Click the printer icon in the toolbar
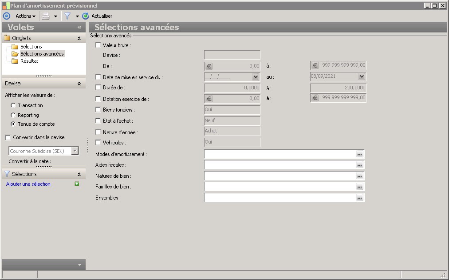The width and height of the screenshot is (449, 280). (x=46, y=16)
